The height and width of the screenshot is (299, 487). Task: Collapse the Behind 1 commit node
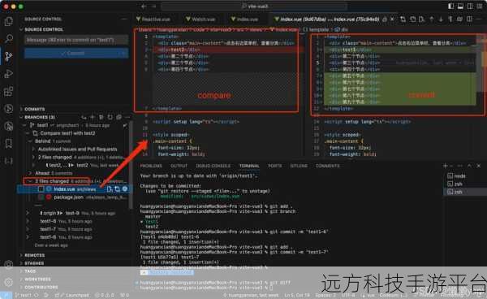click(30, 141)
